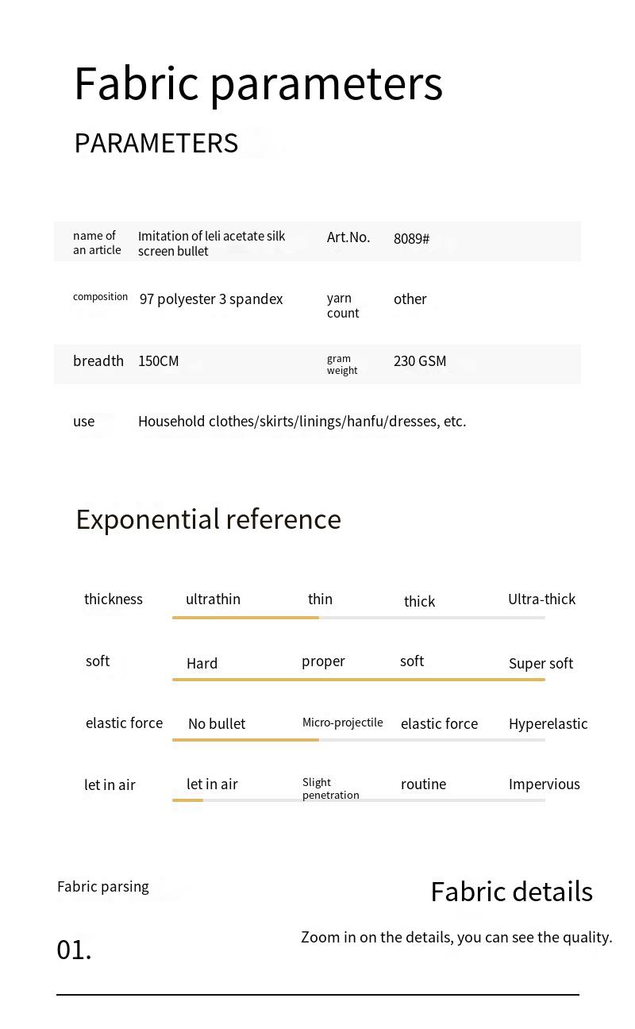Click the softness level yellow bar
This screenshot has height=1029, width=635.
[x=358, y=680]
